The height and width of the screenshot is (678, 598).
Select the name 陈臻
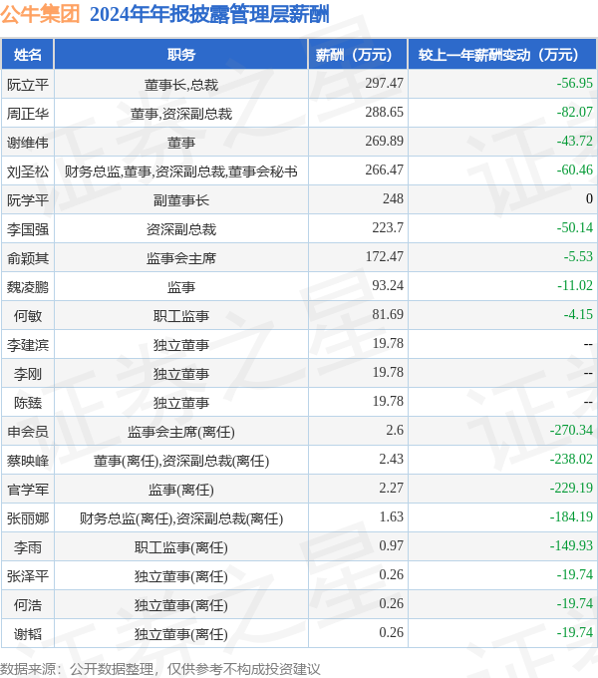(x=28, y=403)
